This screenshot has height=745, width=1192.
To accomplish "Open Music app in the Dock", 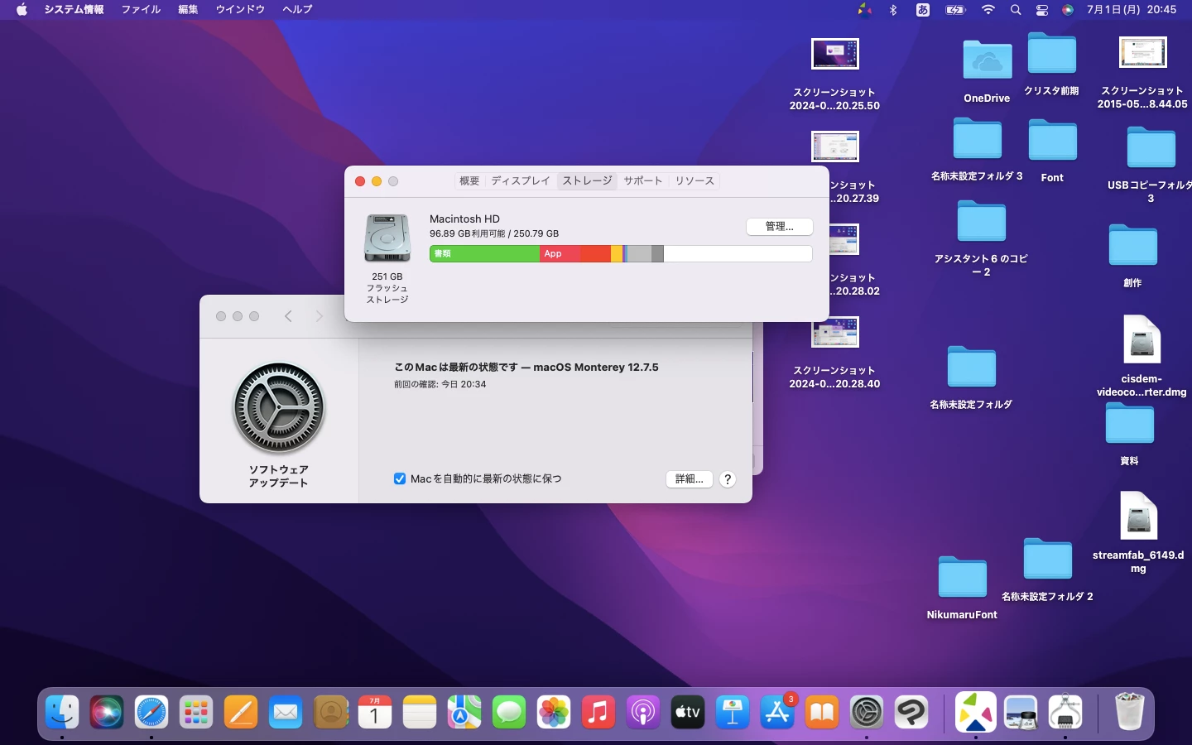I will 598,712.
